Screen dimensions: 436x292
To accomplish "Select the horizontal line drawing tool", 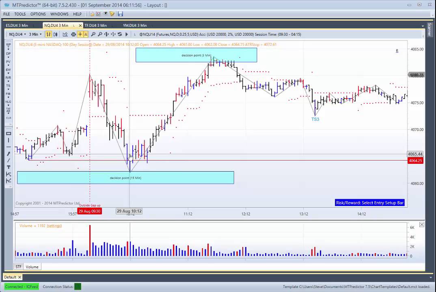I will 9,147.
